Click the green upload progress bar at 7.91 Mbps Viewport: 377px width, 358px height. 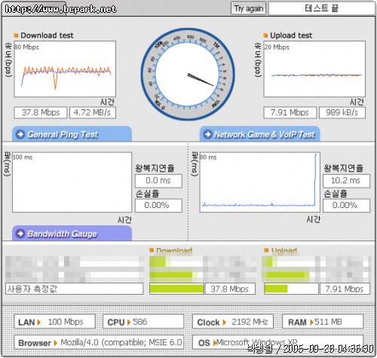pos(276,289)
